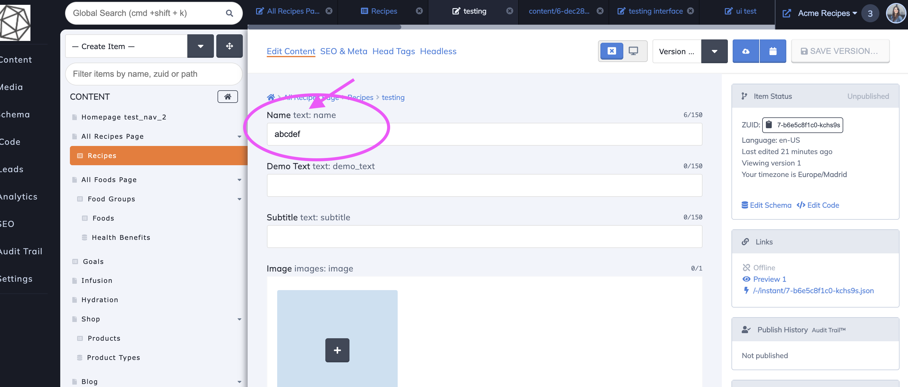The width and height of the screenshot is (908, 387).
Task: Click inside the Demo Text field
Action: [484, 185]
